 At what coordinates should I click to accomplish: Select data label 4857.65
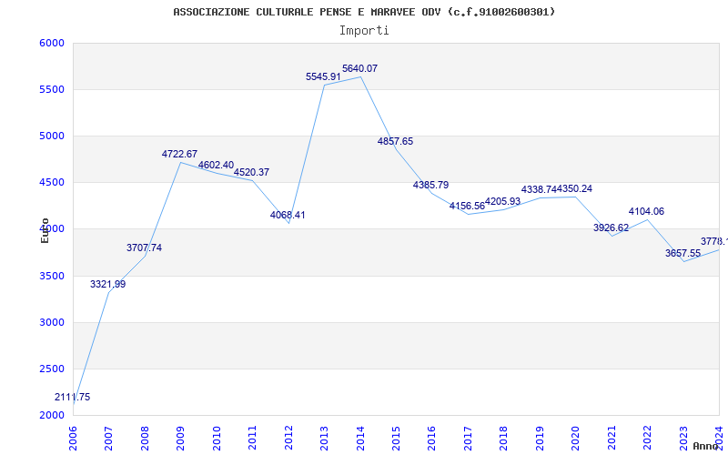(x=395, y=141)
